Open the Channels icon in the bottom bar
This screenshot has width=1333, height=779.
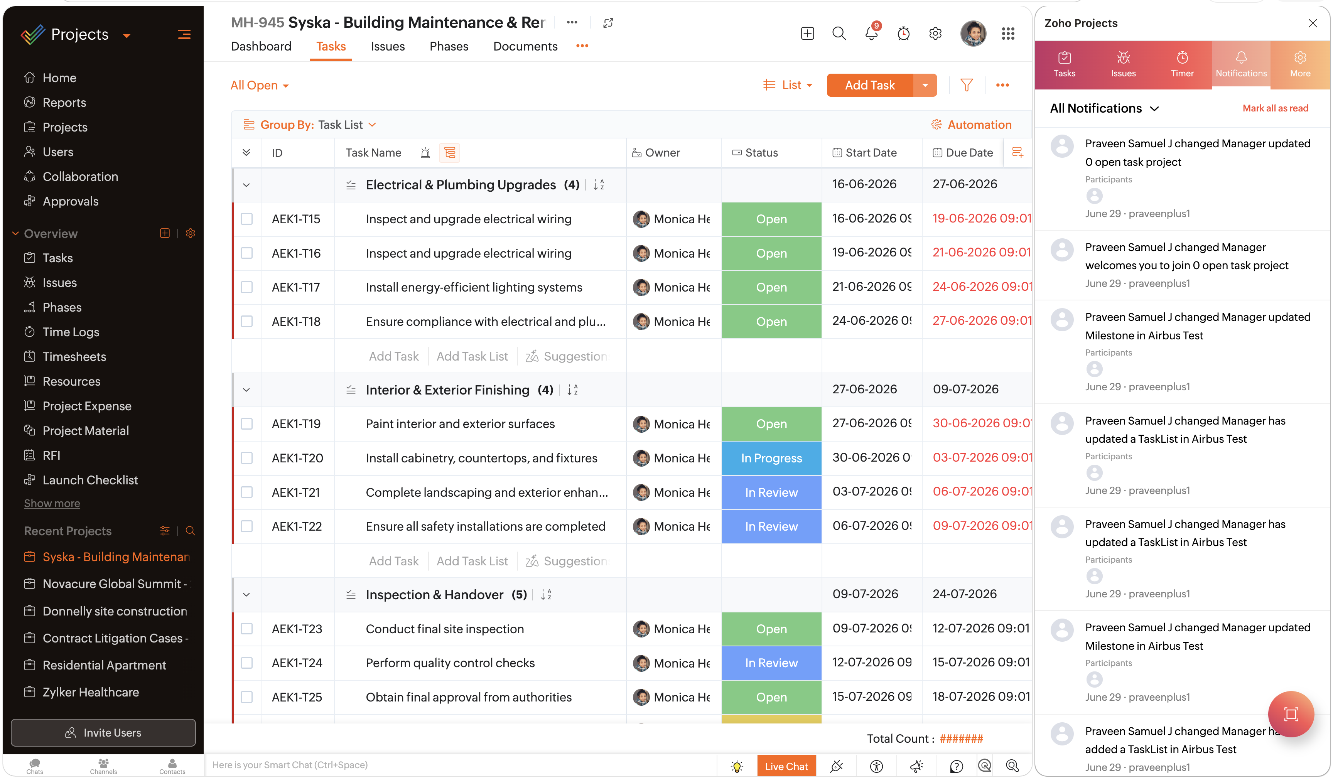(x=103, y=766)
